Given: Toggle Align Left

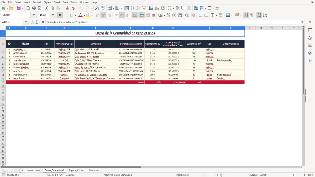Looking at the screenshot, I should tap(97, 15).
